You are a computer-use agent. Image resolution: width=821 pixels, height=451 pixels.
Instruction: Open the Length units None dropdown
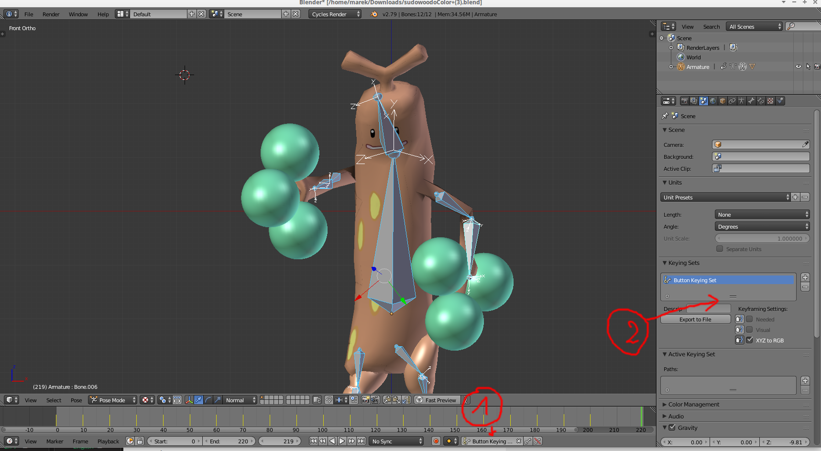762,215
